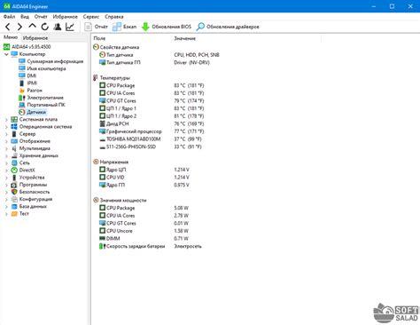Select Имя компьютера in the tree

(42, 68)
